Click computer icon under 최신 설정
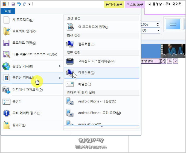Image resolution: width=186 pixels, height=153 pixels. pos(70,44)
